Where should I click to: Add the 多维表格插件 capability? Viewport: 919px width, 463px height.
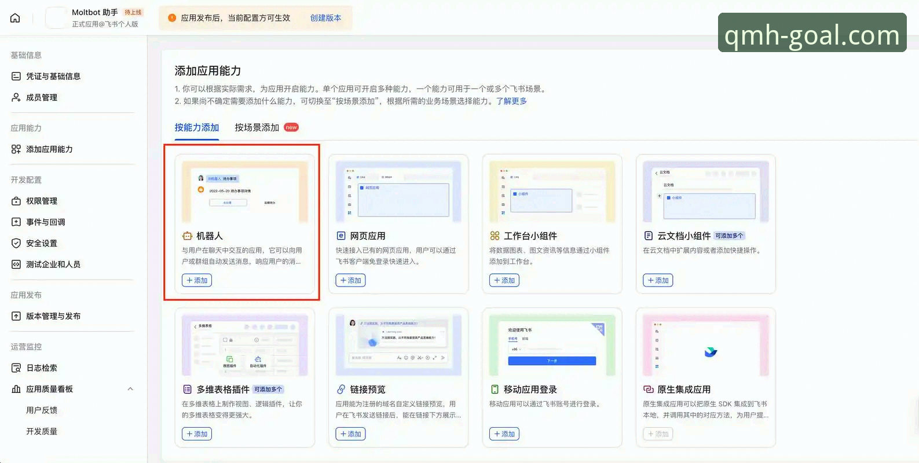(x=197, y=433)
